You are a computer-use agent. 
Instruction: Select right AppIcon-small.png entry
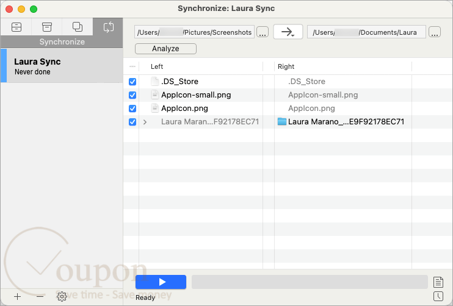[x=323, y=95]
